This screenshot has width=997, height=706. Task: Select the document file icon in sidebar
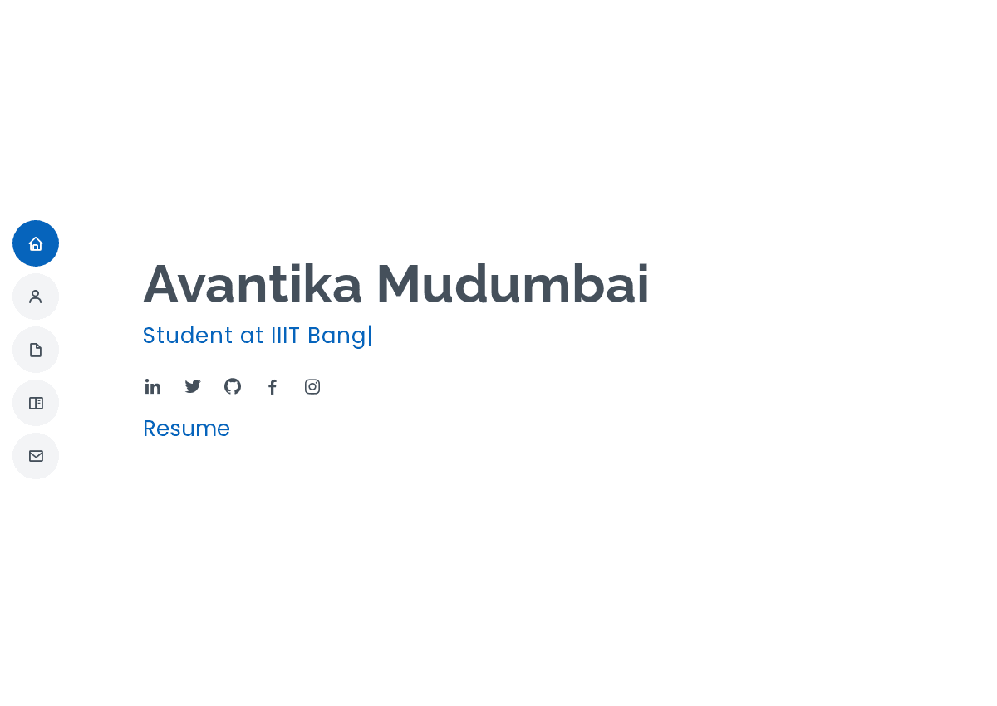(36, 350)
